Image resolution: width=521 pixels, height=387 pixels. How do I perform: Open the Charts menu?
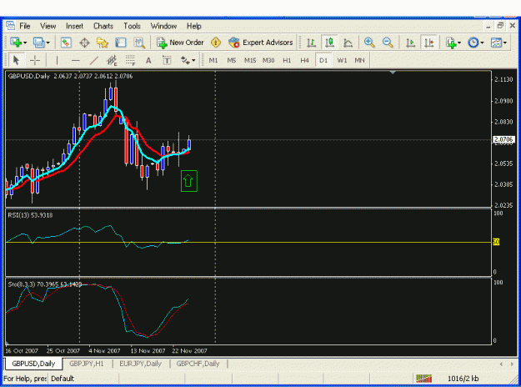pos(103,26)
